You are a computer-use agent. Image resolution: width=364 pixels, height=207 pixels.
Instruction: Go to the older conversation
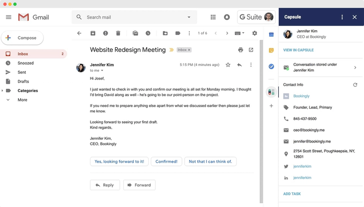(x=227, y=33)
